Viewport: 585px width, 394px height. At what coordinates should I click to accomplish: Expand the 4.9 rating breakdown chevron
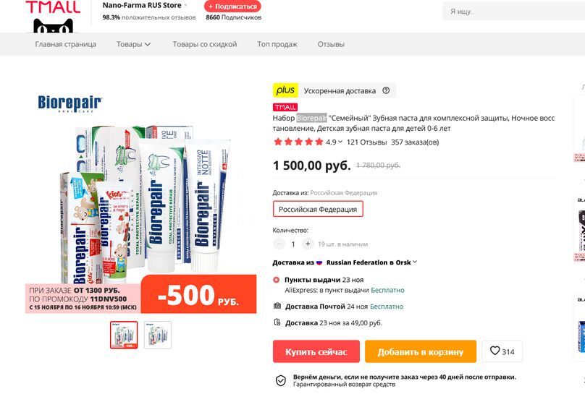(340, 142)
